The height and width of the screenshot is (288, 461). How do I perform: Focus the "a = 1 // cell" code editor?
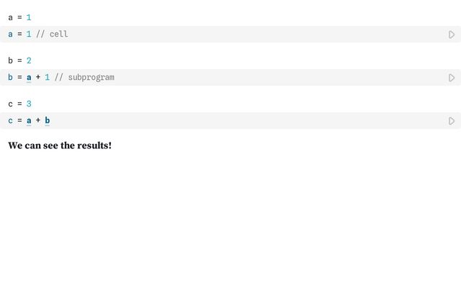tap(216, 35)
